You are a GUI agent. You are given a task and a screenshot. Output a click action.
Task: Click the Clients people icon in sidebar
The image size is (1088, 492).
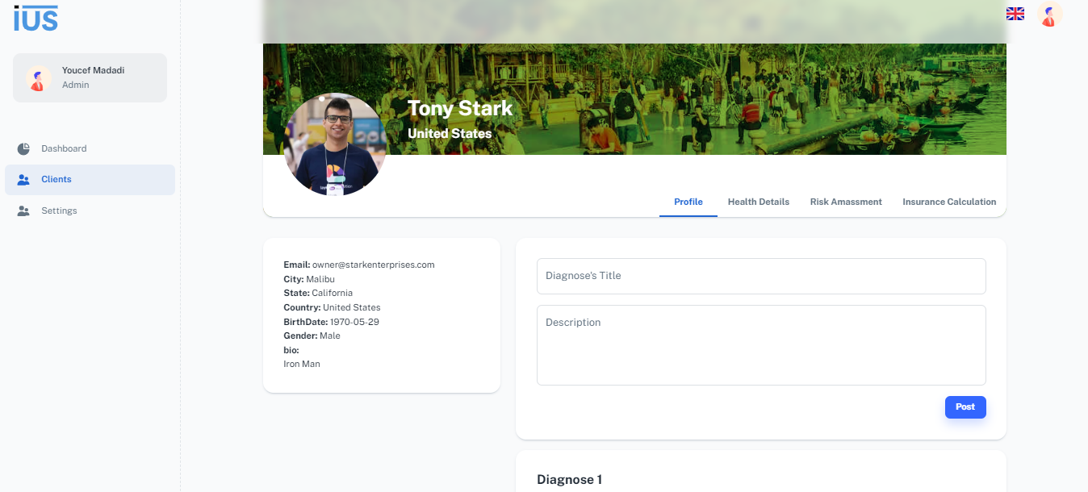(x=23, y=180)
